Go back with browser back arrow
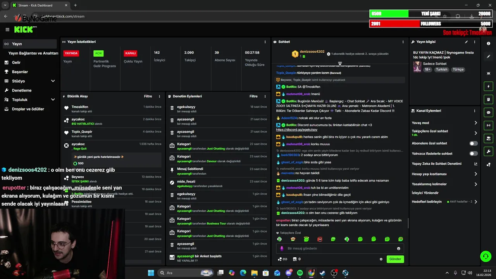496x279 pixels. 5,16
